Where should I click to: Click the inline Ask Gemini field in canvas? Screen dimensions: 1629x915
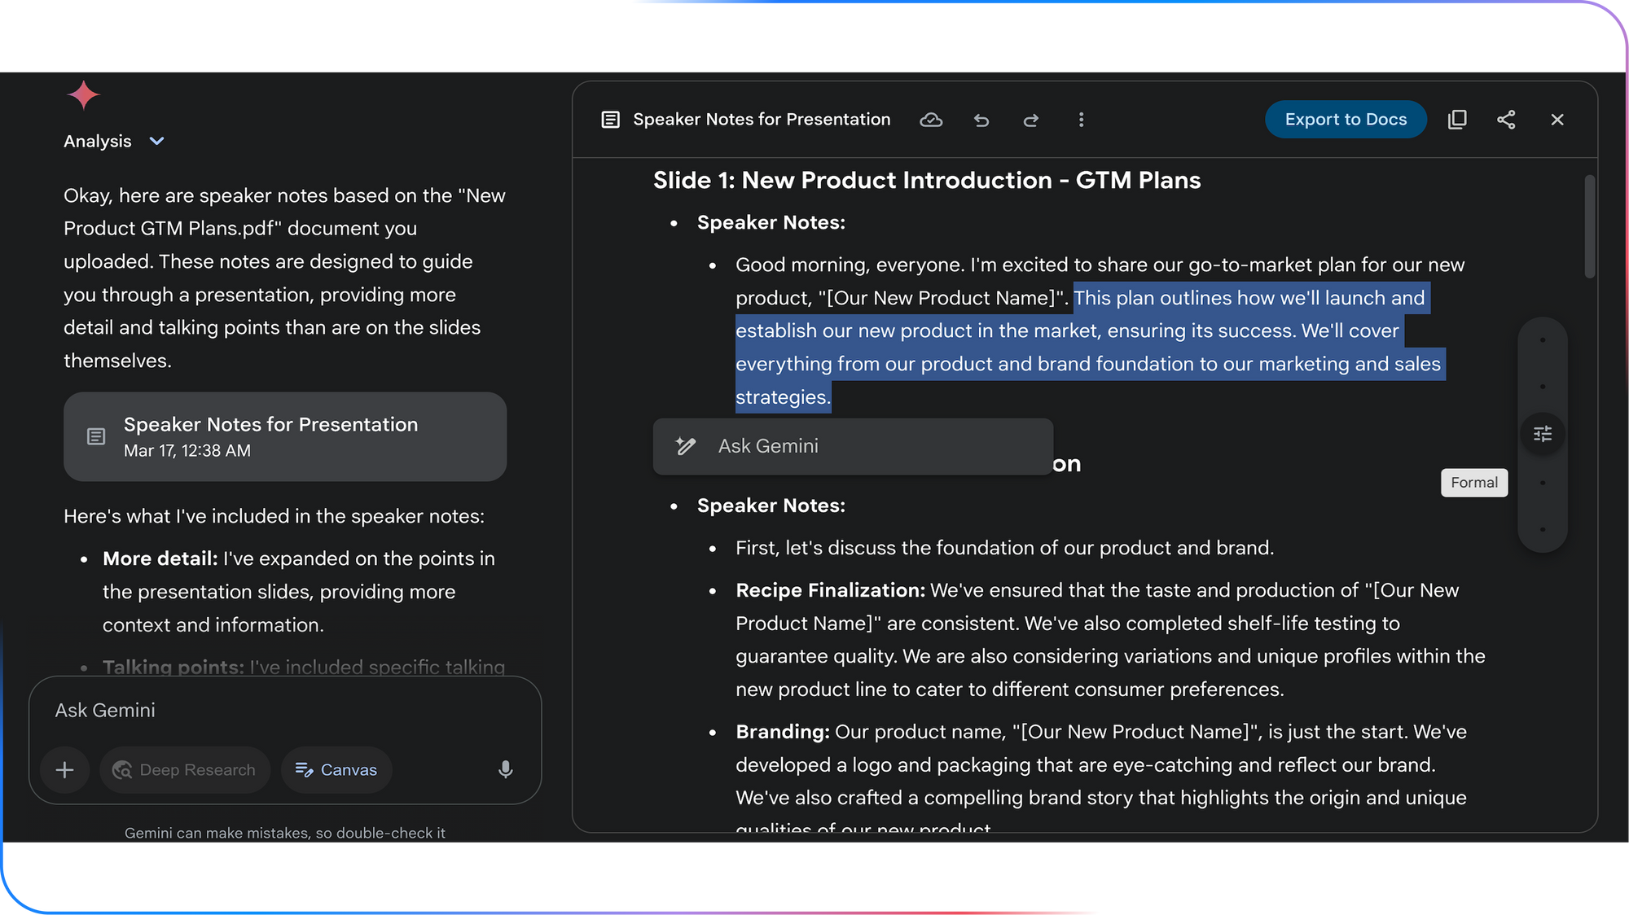tap(852, 446)
